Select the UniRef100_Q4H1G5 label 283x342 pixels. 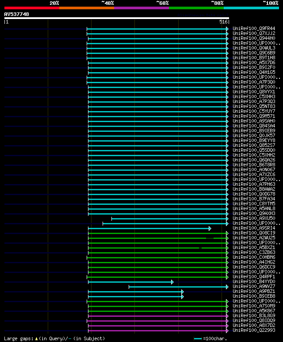pyautogui.click(x=254, y=72)
